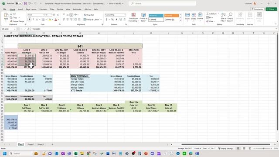Screen dimensions: 279x157
Task: Open Sort & Filter menu
Action: tap(223, 17)
